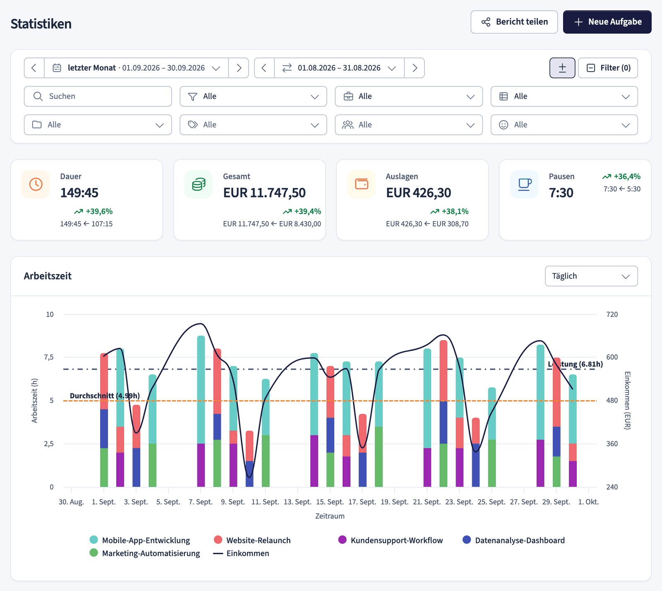This screenshot has height=591, width=662.
Task: Open the letzter Monat date range dropdown
Action: click(137, 68)
